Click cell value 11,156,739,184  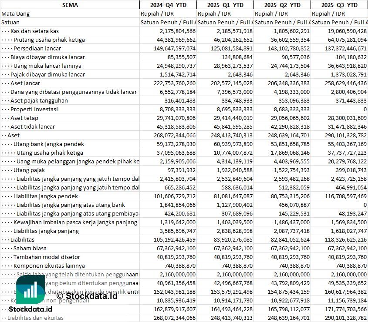click(x=347, y=300)
